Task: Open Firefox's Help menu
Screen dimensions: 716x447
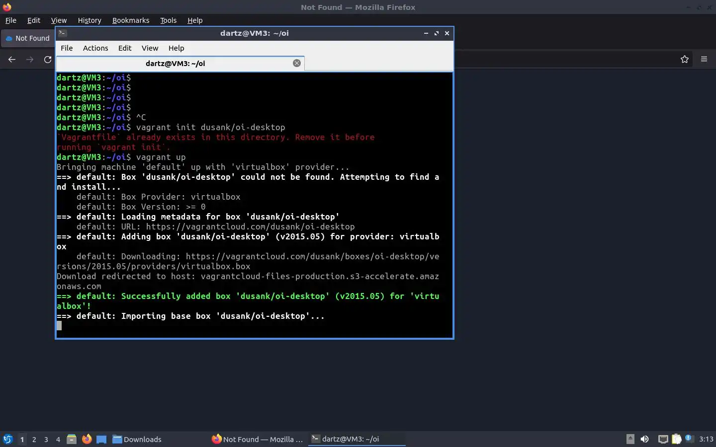Action: [195, 20]
